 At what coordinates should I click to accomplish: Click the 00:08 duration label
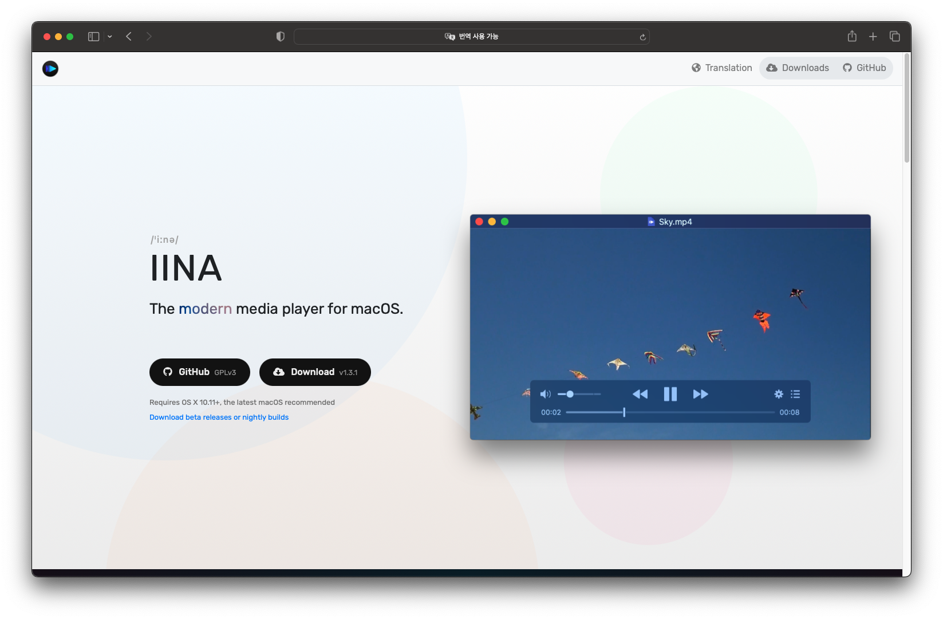(x=790, y=412)
